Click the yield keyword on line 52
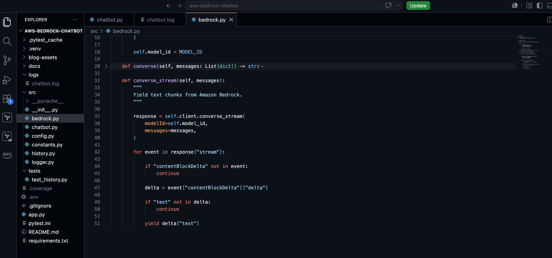 pos(152,224)
